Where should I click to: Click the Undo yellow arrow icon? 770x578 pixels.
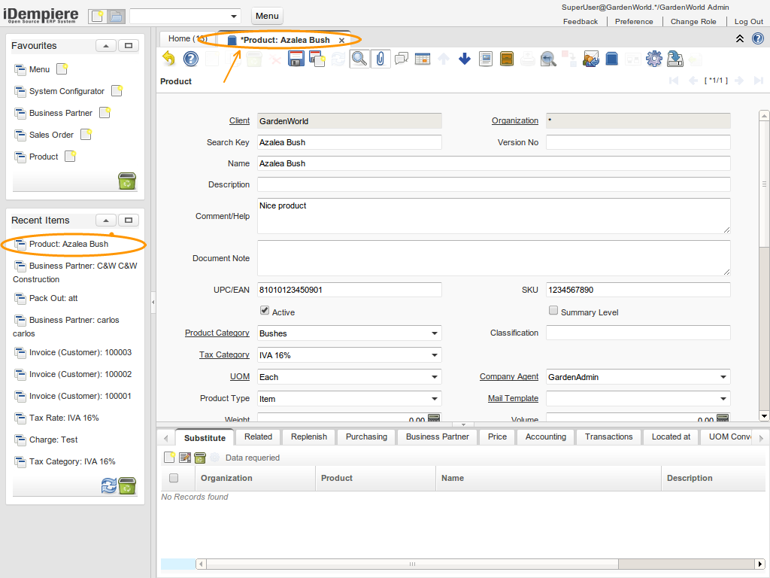pos(168,59)
